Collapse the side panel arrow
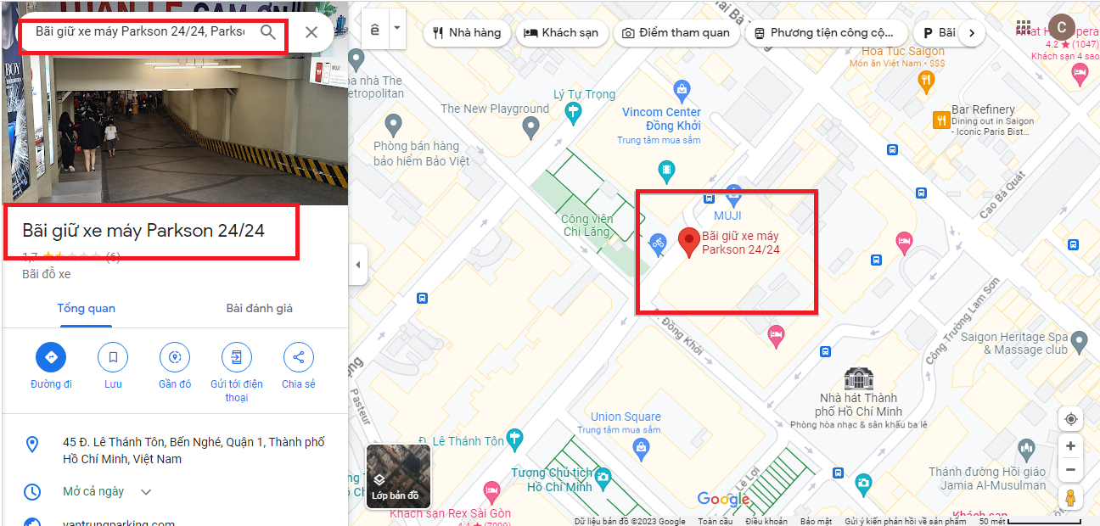Screen dimensions: 1100x526 [357, 265]
